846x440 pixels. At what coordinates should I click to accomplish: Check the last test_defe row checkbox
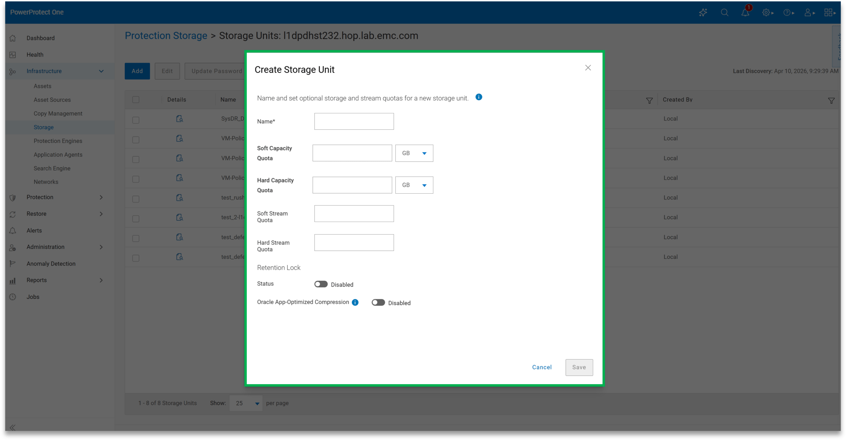tap(135, 258)
